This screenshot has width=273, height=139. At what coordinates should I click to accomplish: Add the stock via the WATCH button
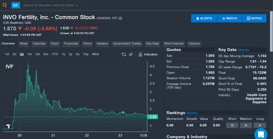click(x=229, y=18)
